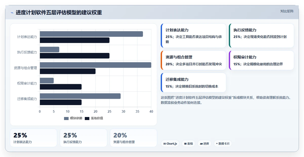Toggle the 落地价值 legend entry

pyautogui.click(x=94, y=118)
